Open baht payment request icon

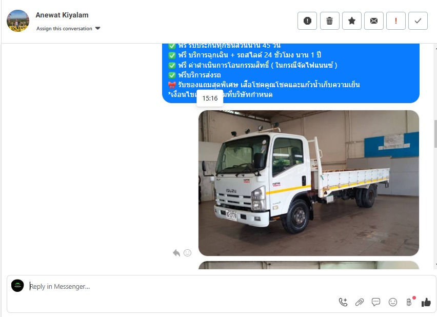(409, 302)
